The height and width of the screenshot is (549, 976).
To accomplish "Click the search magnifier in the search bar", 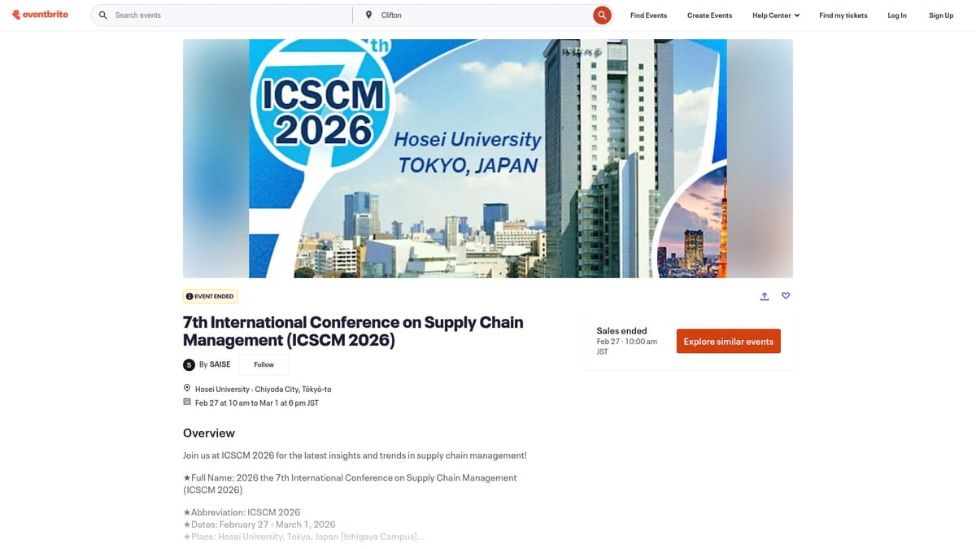I will point(102,15).
